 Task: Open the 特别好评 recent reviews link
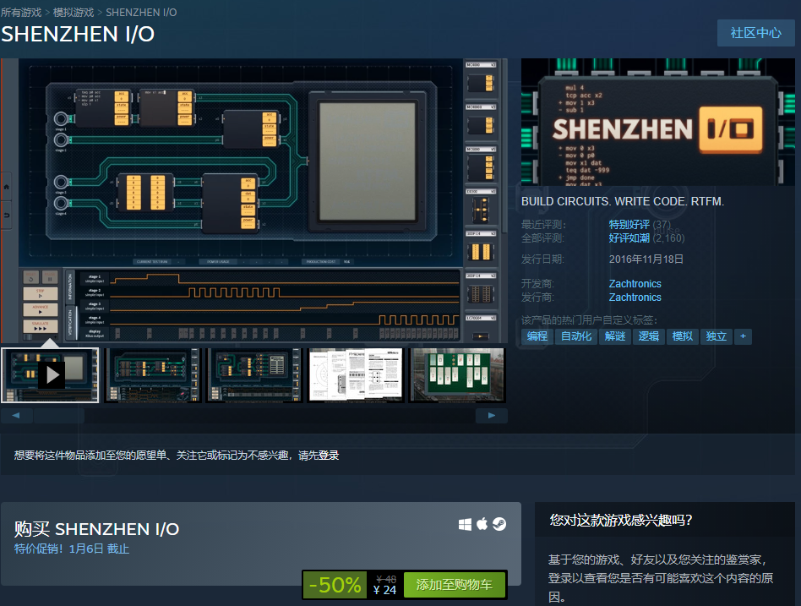pyautogui.click(x=629, y=224)
